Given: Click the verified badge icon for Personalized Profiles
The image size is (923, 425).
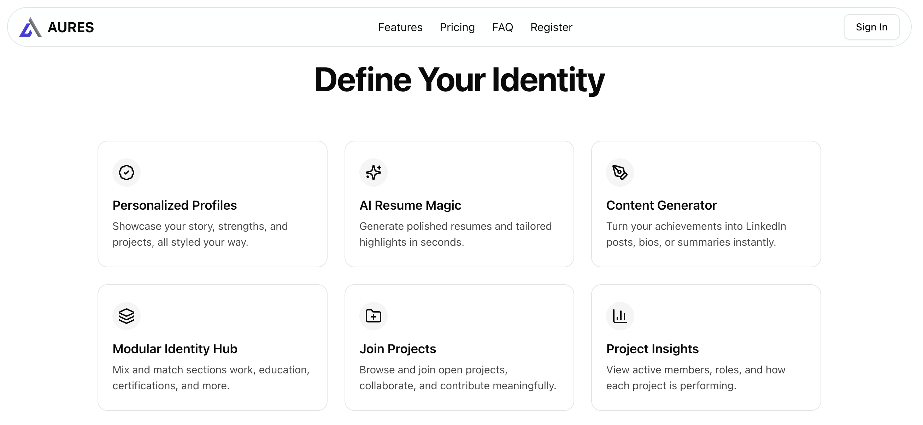Looking at the screenshot, I should [x=127, y=173].
